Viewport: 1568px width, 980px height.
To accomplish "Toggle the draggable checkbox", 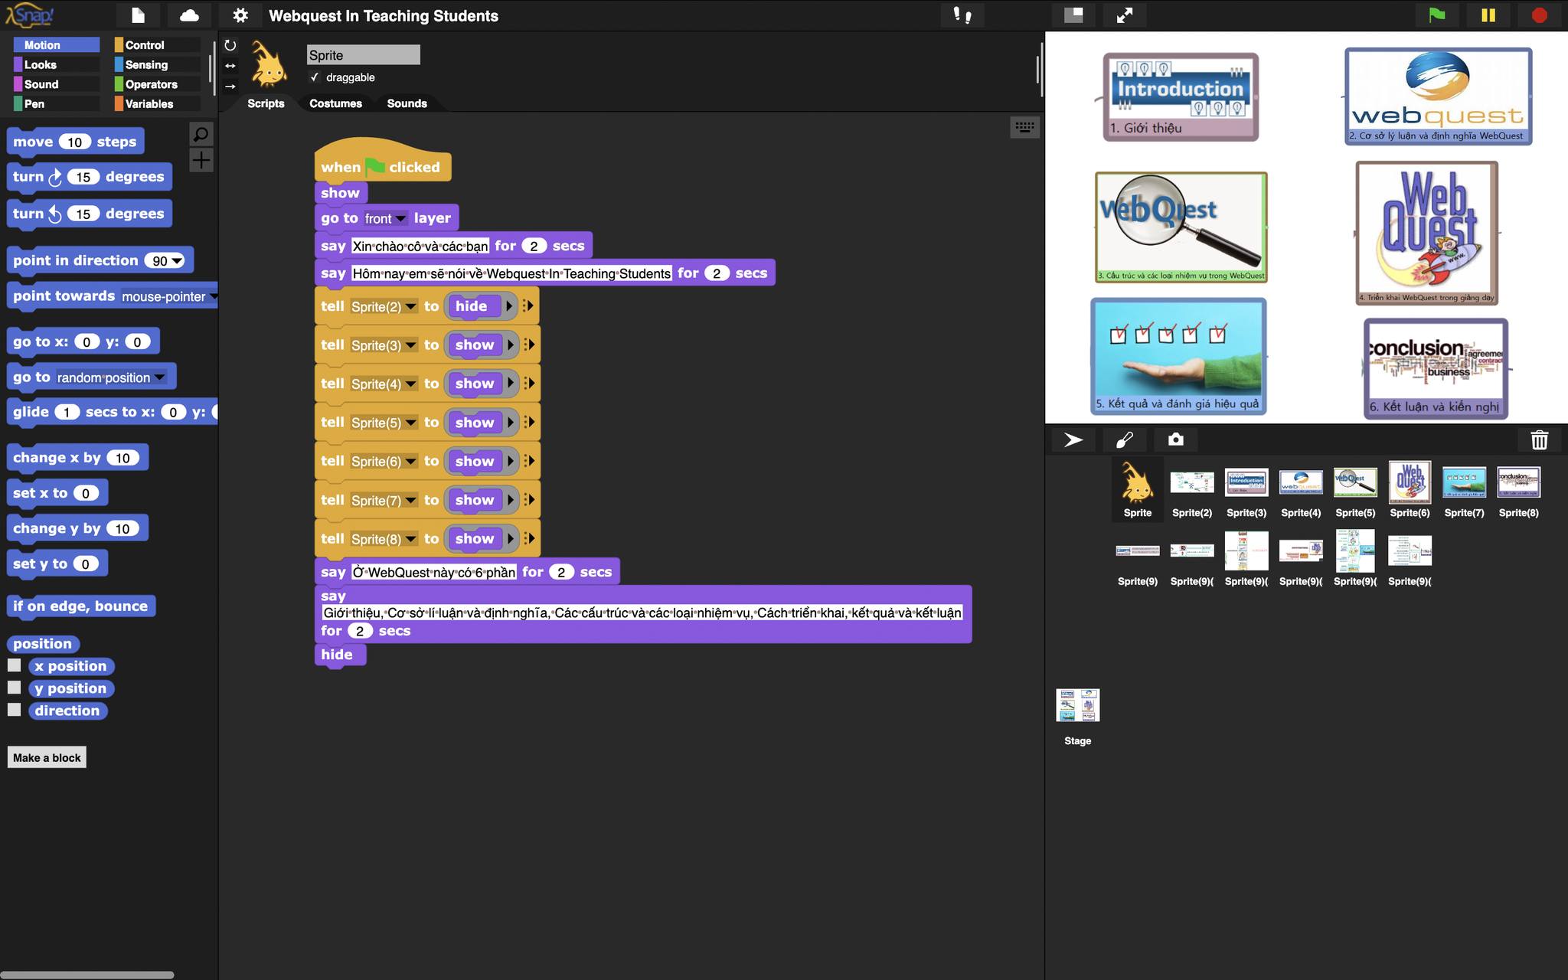I will click(314, 77).
